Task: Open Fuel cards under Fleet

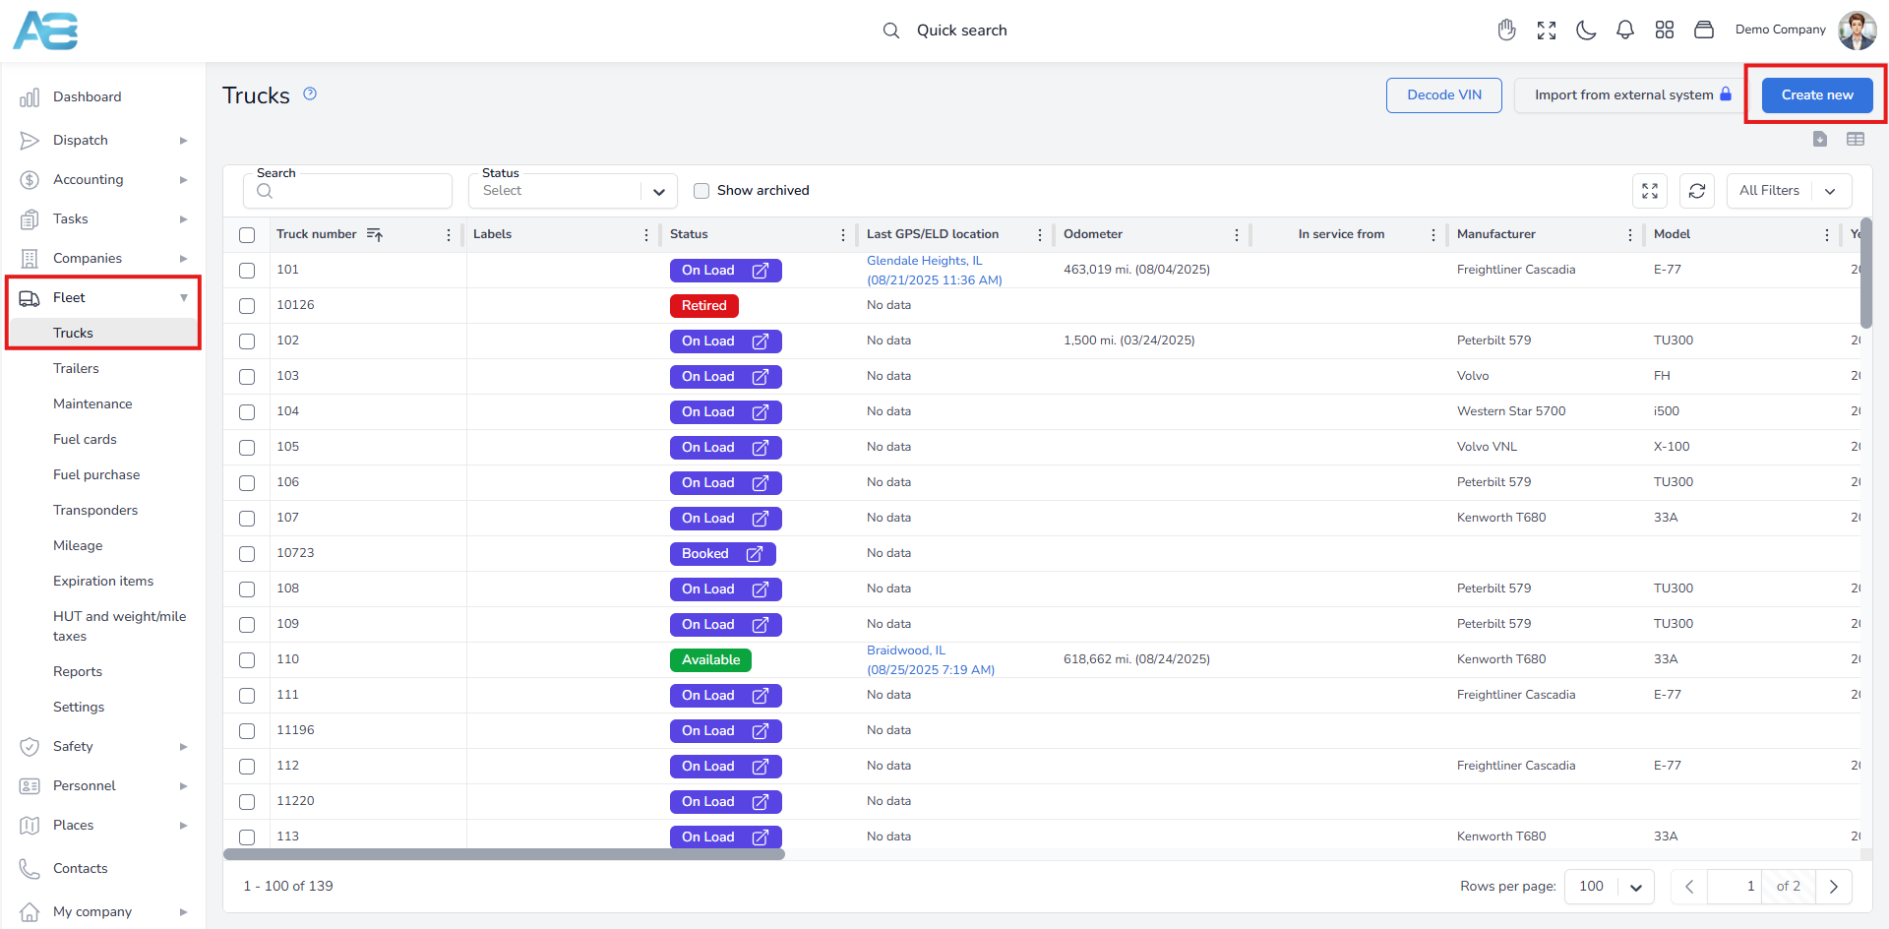Action: 85,440
